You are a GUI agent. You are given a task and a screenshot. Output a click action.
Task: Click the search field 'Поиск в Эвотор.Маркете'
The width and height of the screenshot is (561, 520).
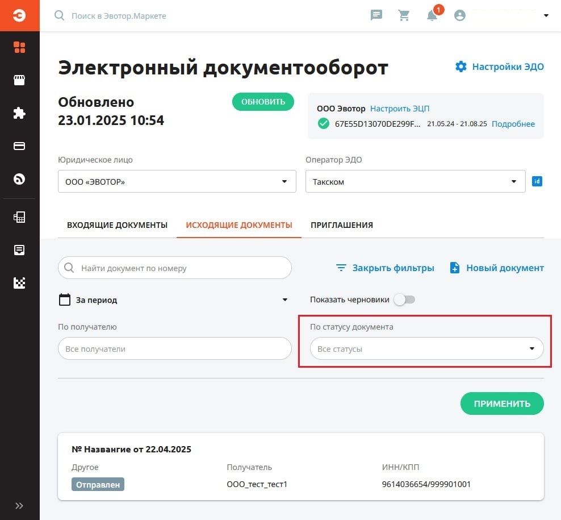pos(119,16)
